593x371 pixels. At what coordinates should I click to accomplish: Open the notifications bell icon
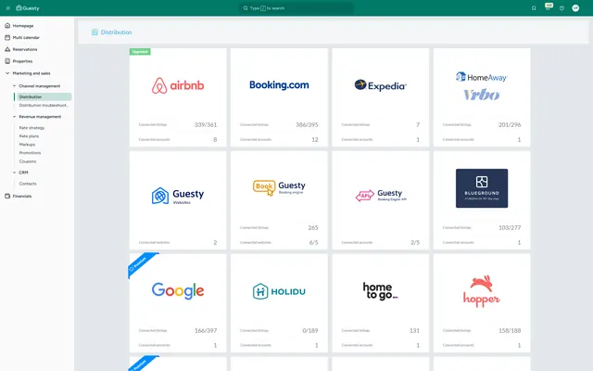(x=534, y=8)
